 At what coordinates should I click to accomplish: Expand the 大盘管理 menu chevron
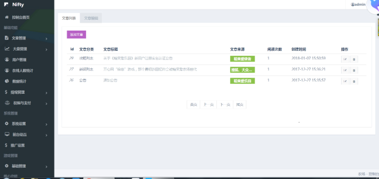click(46, 50)
